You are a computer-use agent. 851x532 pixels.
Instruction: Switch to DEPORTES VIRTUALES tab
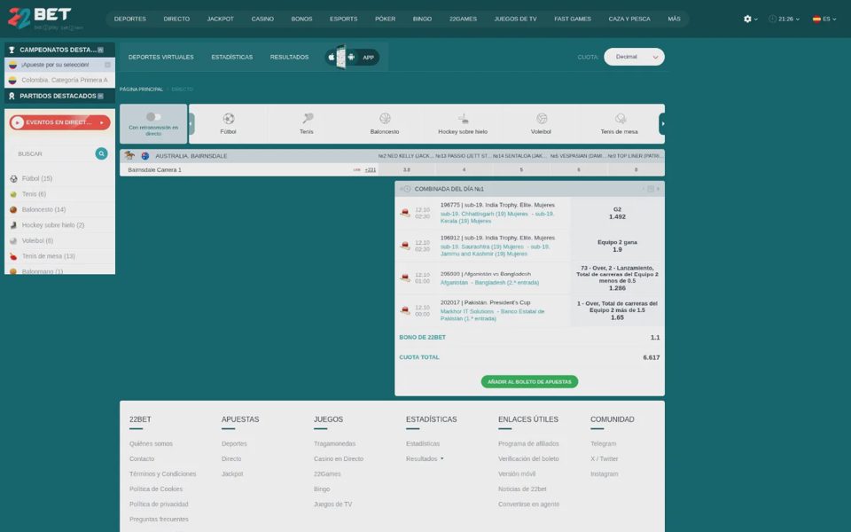[160, 57]
